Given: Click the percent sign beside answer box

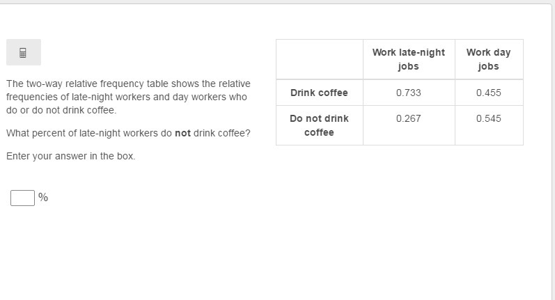Looking at the screenshot, I should (x=43, y=197).
